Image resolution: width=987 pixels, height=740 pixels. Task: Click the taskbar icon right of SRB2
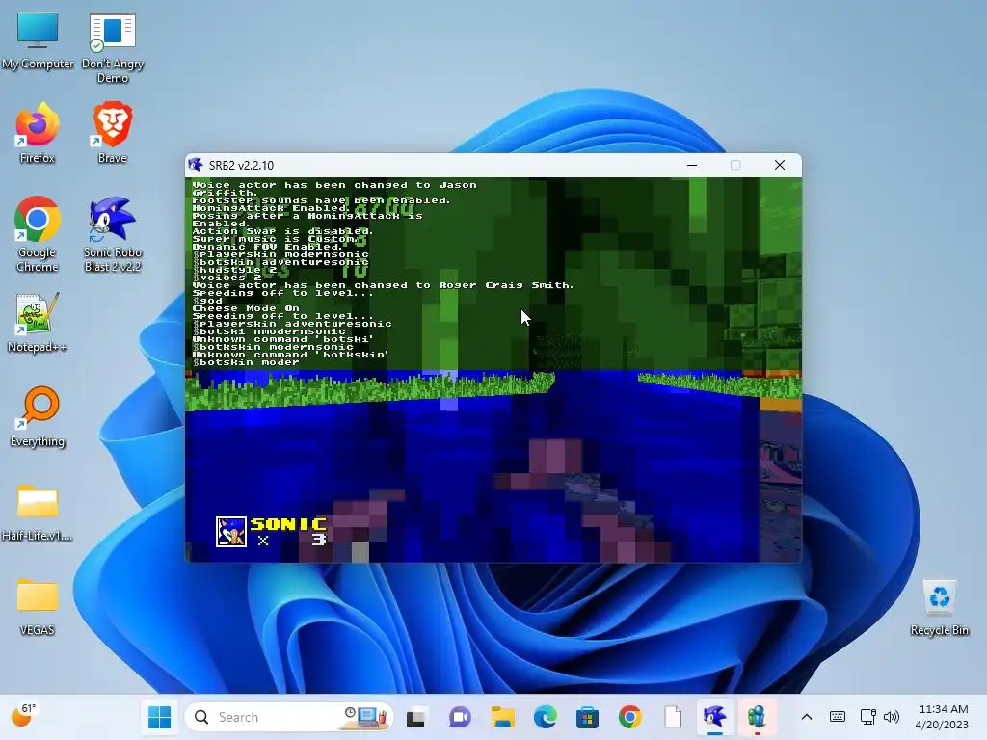click(x=757, y=717)
